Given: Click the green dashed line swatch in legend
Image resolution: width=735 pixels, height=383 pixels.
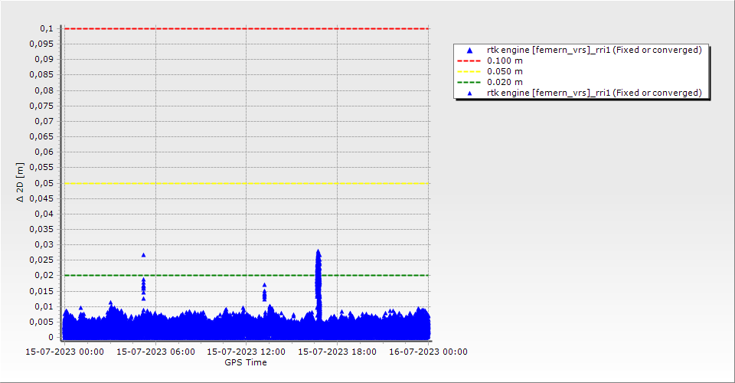Looking at the screenshot, I should pos(470,82).
